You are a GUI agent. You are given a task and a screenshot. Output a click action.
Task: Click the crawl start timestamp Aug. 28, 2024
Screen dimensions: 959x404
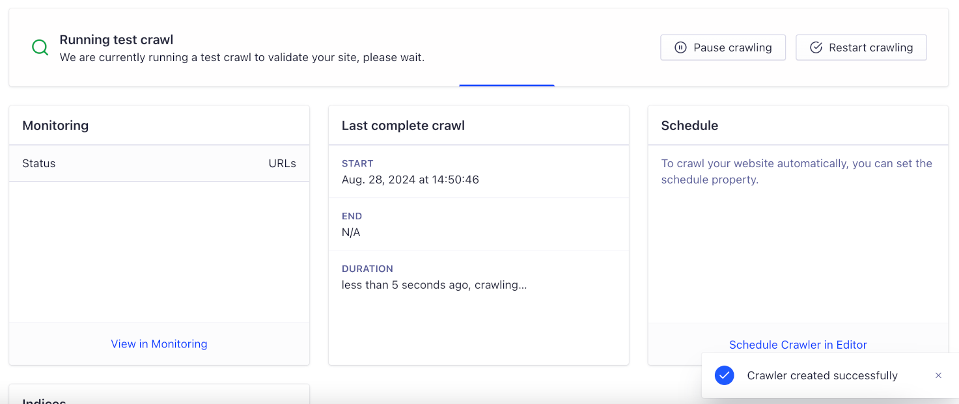(x=410, y=180)
